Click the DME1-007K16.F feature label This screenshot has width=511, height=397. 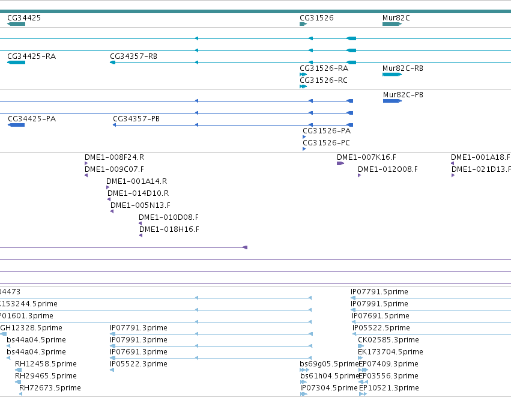[x=367, y=157]
